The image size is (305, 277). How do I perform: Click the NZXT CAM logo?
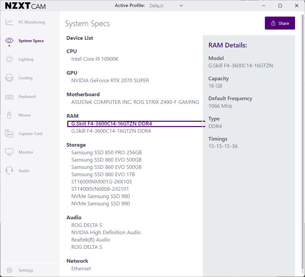25,6
